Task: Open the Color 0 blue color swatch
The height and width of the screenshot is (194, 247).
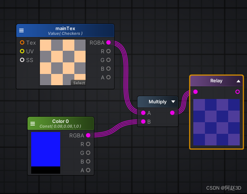Action: click(46, 149)
